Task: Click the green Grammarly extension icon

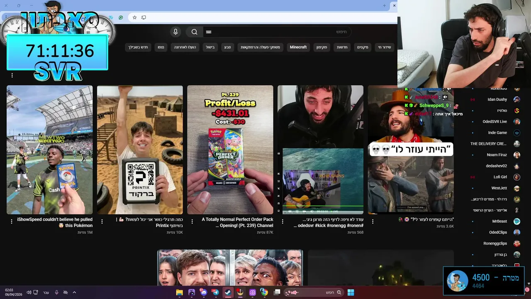Action: coord(121,17)
